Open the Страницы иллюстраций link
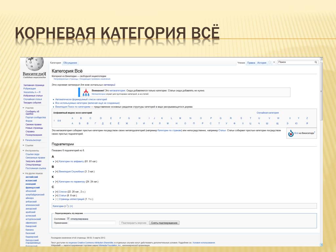Image resolution: width=336 pixels, height=252 pixels. point(72,199)
